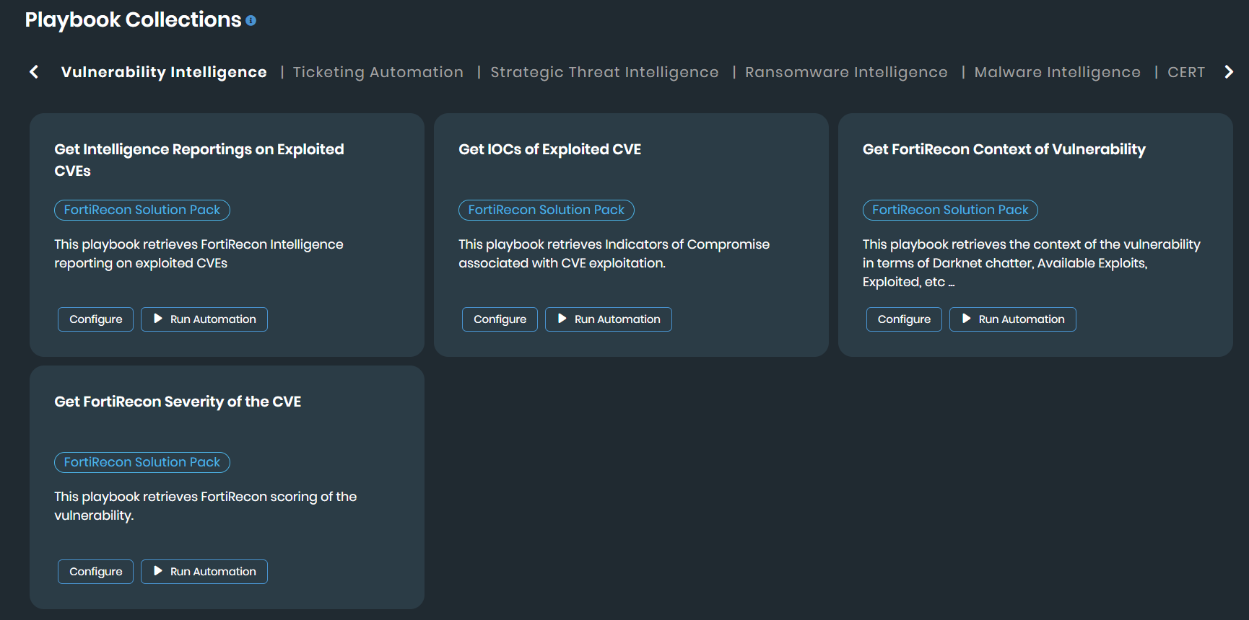
Task: Switch to the Ticketing Automation tab
Action: (378, 72)
